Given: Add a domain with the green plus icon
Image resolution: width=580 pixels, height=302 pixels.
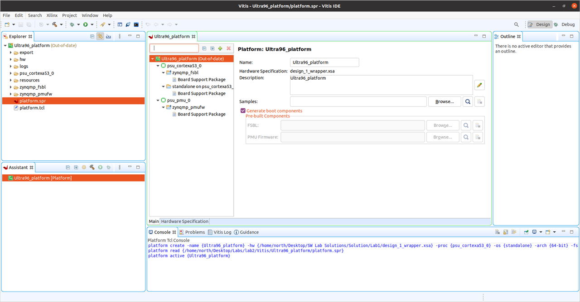Looking at the screenshot, I should coord(220,48).
